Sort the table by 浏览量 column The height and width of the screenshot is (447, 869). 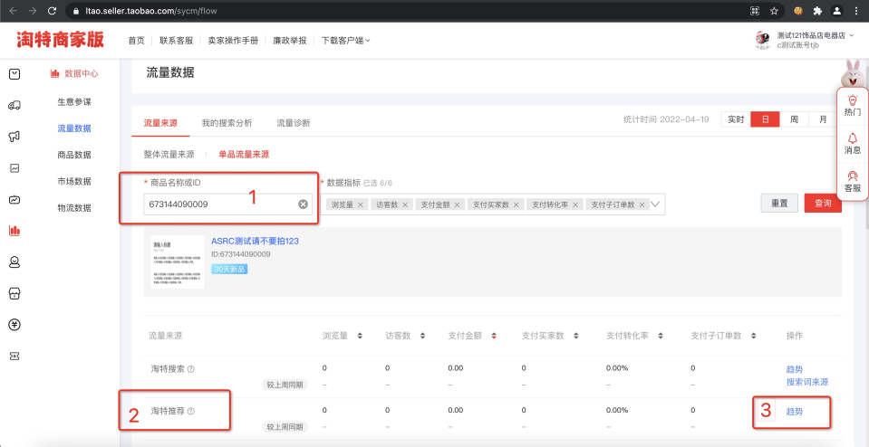361,336
